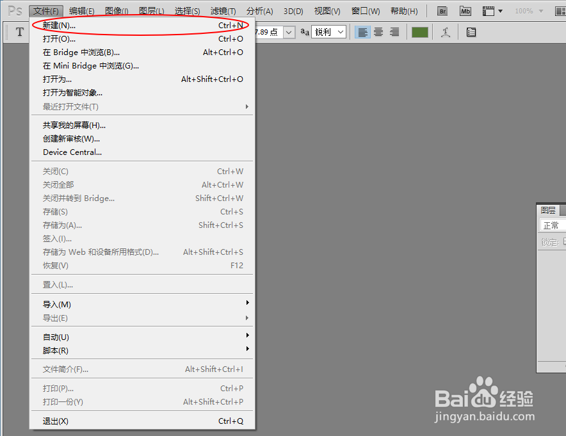Open the 选择(S) menu
This screenshot has height=436, width=566.
(188, 11)
